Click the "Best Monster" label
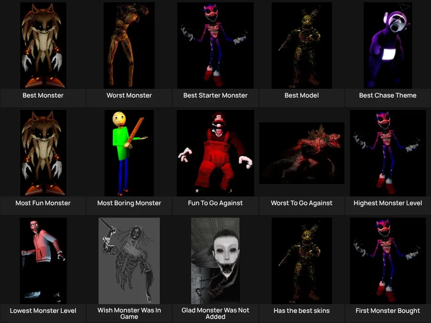The height and width of the screenshot is (323, 431). [43, 95]
